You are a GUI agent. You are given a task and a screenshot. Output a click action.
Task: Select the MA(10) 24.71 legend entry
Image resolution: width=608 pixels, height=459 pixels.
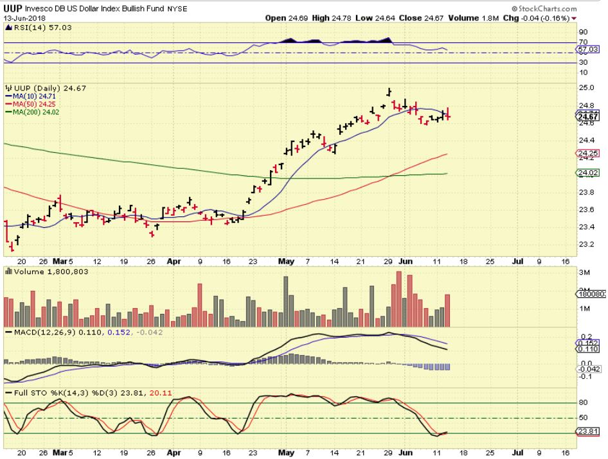pos(30,96)
